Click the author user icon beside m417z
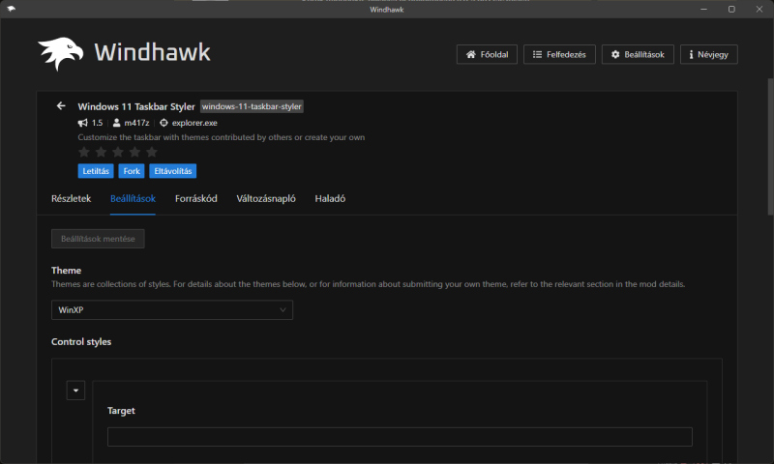 click(116, 123)
